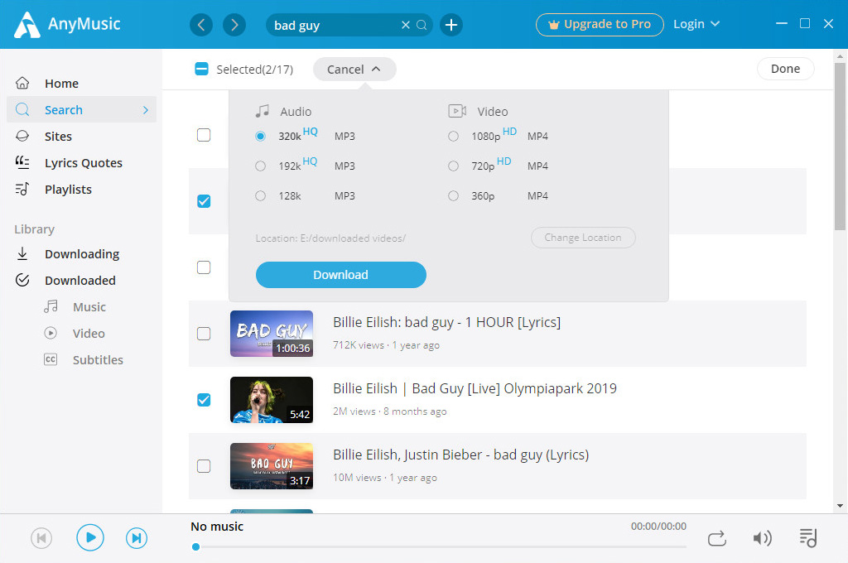This screenshot has height=563, width=848.
Task: Start playback with the play button
Action: [x=90, y=537]
